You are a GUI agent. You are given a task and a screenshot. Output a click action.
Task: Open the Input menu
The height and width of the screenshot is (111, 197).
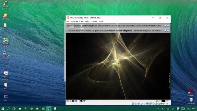(x=87, y=22)
